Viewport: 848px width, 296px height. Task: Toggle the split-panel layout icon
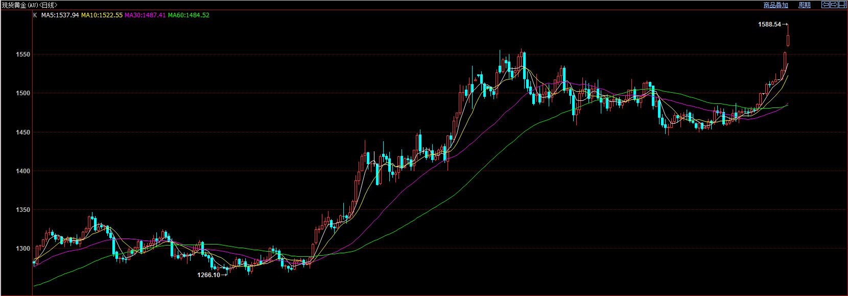(x=842, y=5)
